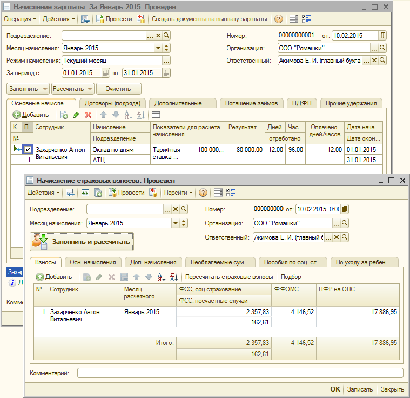
Task: Click the Комментарий input field
Action: [x=240, y=373]
